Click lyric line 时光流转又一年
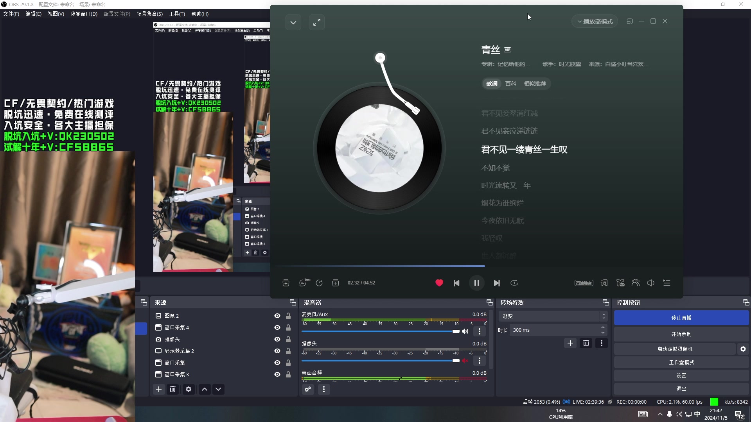Image resolution: width=751 pixels, height=422 pixels. pos(506,186)
